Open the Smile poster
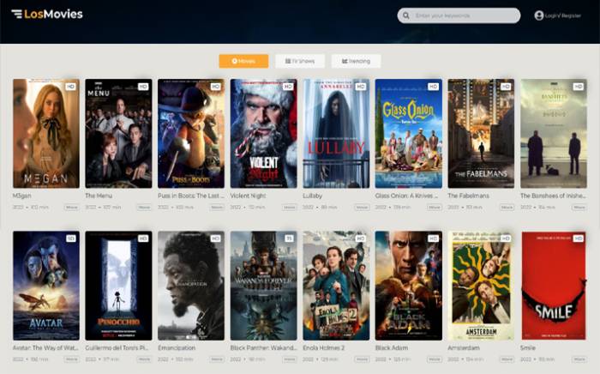This screenshot has width=600, height=374. (x=554, y=286)
